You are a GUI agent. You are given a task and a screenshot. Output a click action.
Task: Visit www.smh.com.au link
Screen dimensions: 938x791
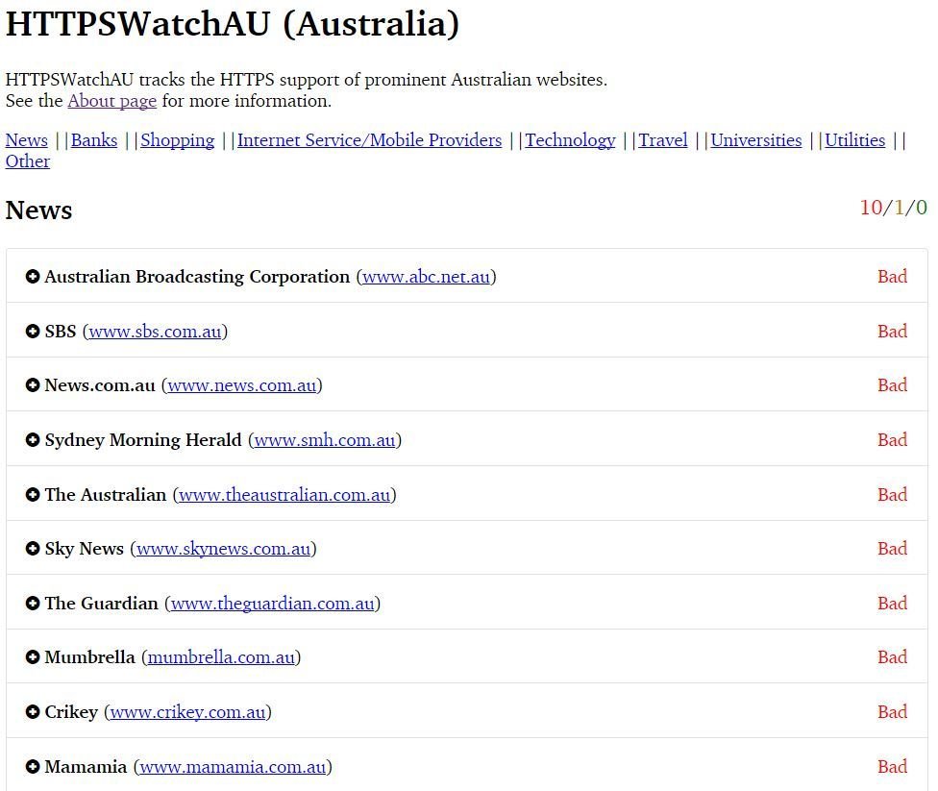[325, 440]
